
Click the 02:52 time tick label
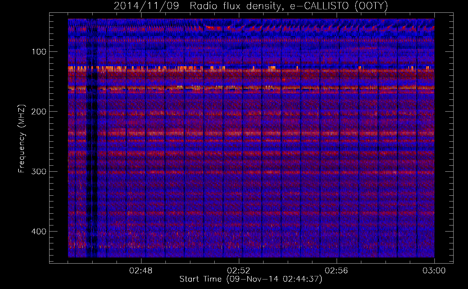pyautogui.click(x=239, y=271)
